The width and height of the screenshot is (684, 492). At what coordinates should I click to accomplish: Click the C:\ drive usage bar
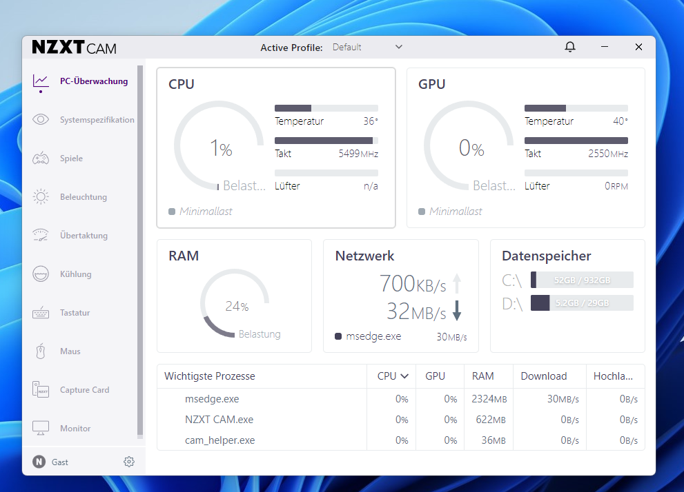click(582, 280)
